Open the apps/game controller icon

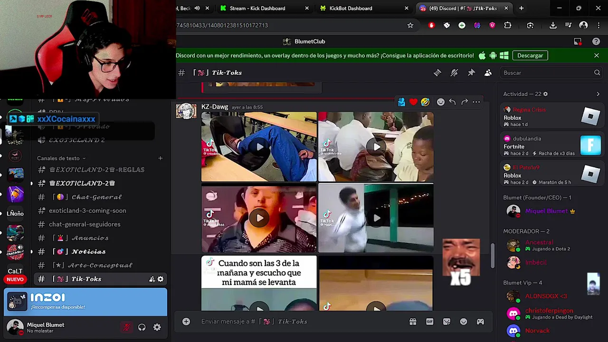click(x=480, y=322)
